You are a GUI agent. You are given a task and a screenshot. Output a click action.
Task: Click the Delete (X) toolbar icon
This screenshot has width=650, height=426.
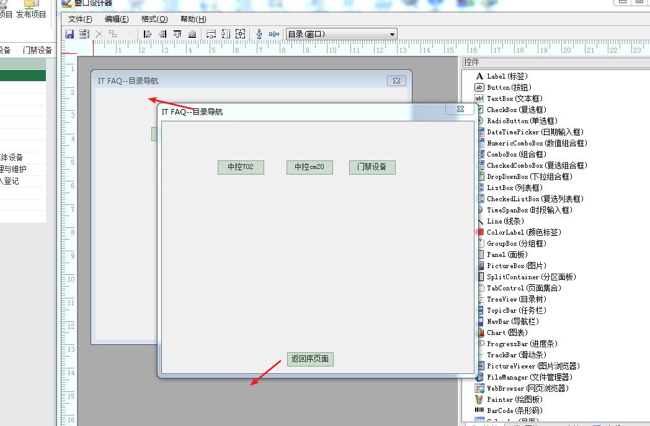coord(99,34)
